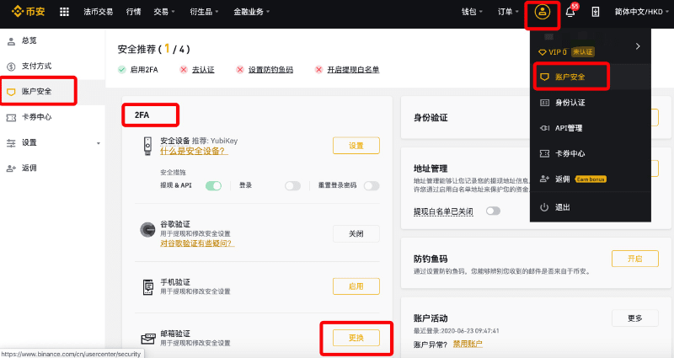Click the 总览 person icon in sidebar
Viewport: 674px width, 358px height.
pos(11,40)
